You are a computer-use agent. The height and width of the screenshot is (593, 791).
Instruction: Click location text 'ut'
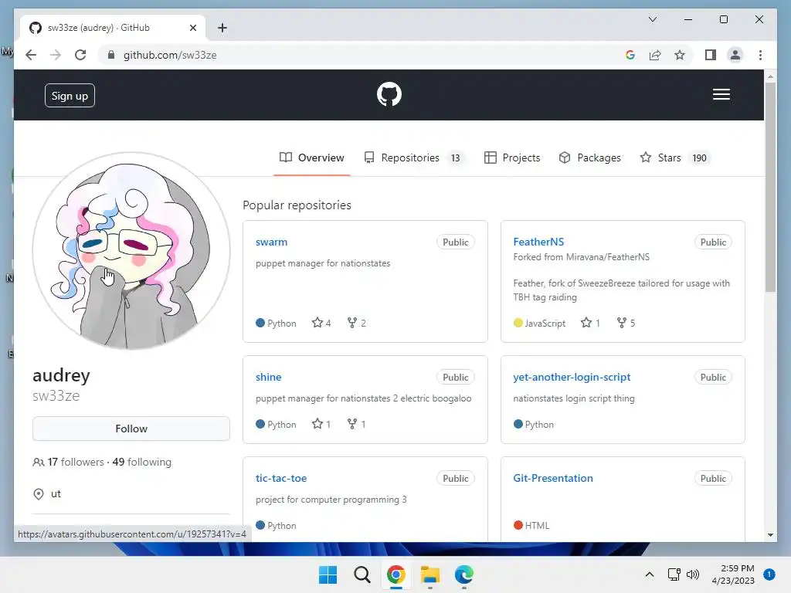(x=56, y=494)
